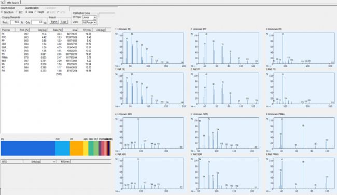Open the Unknown PE spectrum chart
The width and height of the screenshot is (337, 195).
(x=150, y=48)
